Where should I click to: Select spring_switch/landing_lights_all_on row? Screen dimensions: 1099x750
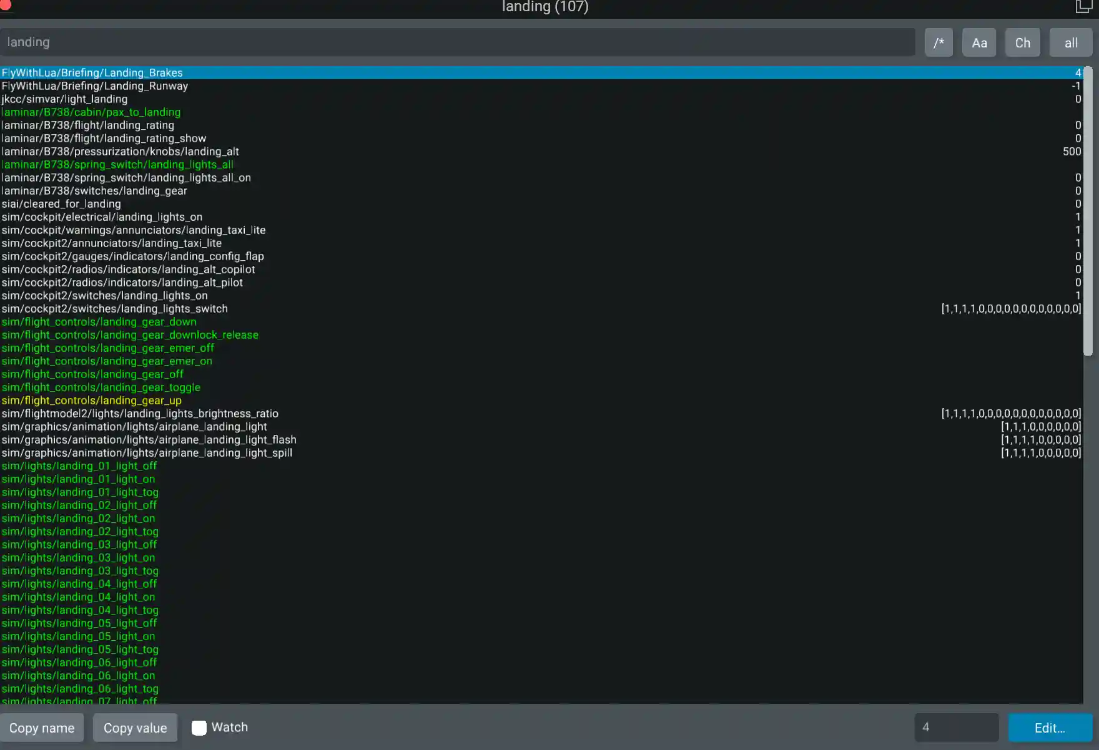[541, 177]
